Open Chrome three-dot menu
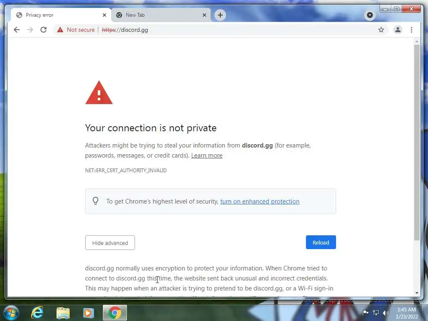 pos(411,30)
